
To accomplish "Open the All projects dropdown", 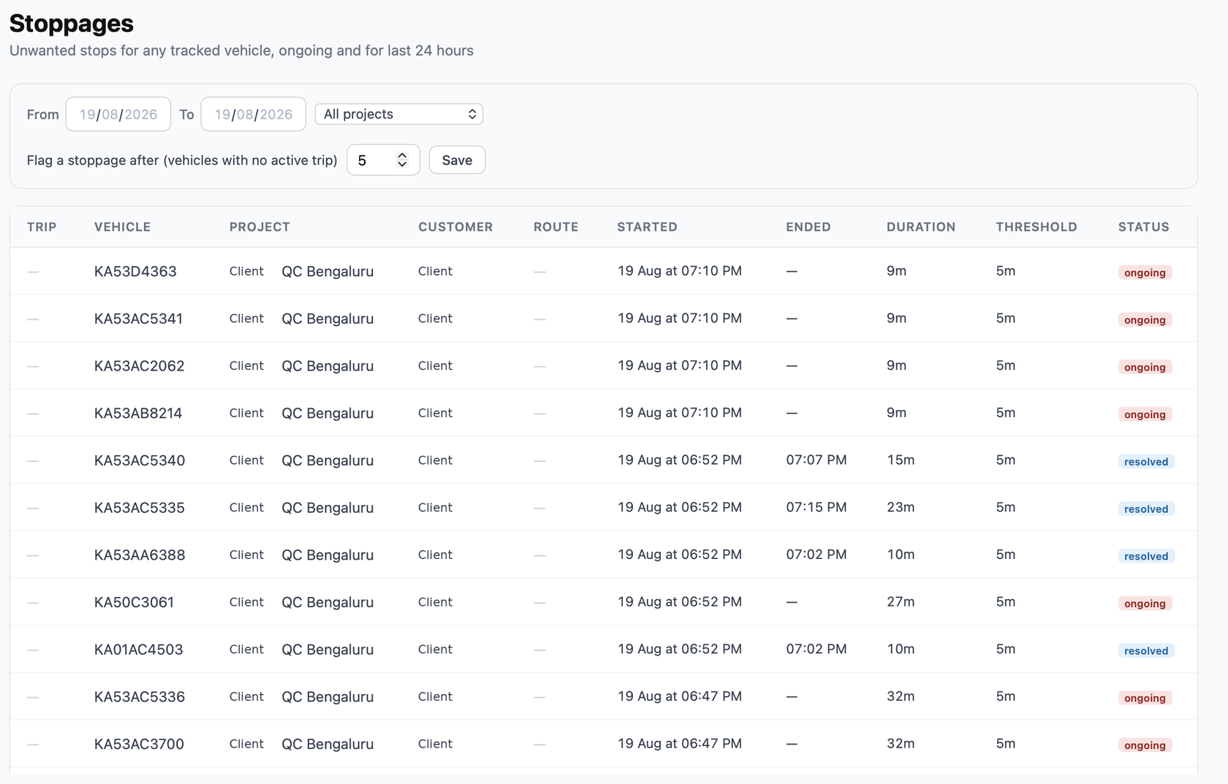I will [x=399, y=114].
